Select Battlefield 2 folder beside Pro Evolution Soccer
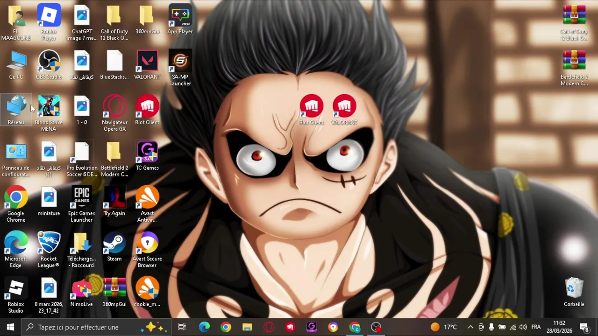The width and height of the screenshot is (598, 336). [x=114, y=160]
